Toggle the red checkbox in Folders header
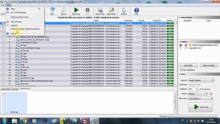Viewport: 220px width, 124px height. [180, 45]
